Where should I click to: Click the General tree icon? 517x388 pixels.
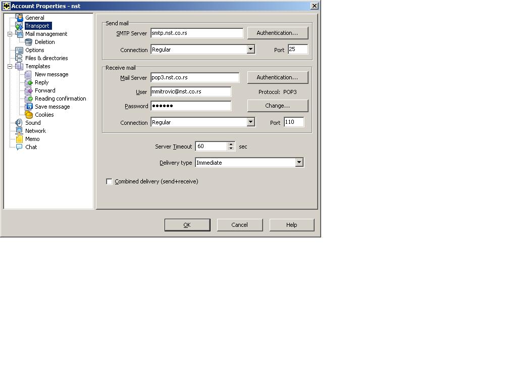[19, 18]
